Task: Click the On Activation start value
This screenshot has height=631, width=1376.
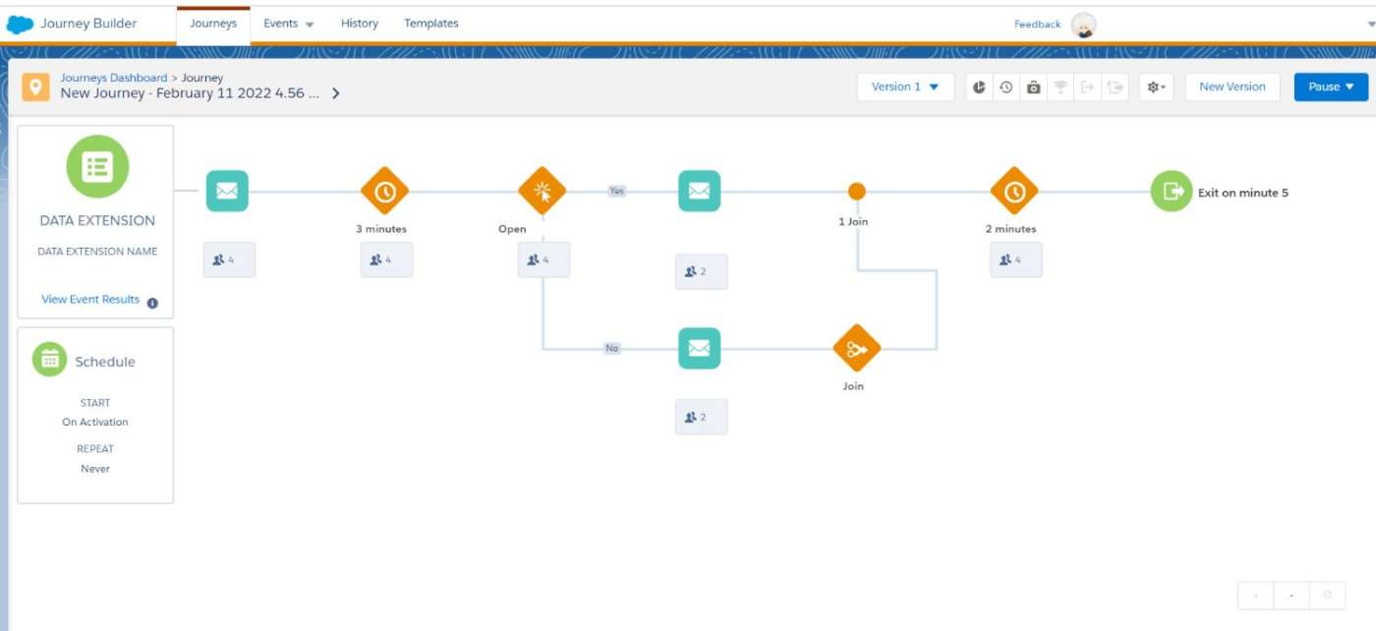Action: [95, 422]
